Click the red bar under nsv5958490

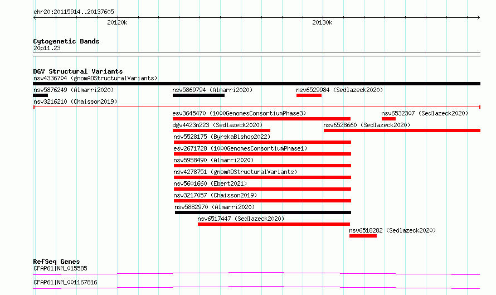click(262, 166)
